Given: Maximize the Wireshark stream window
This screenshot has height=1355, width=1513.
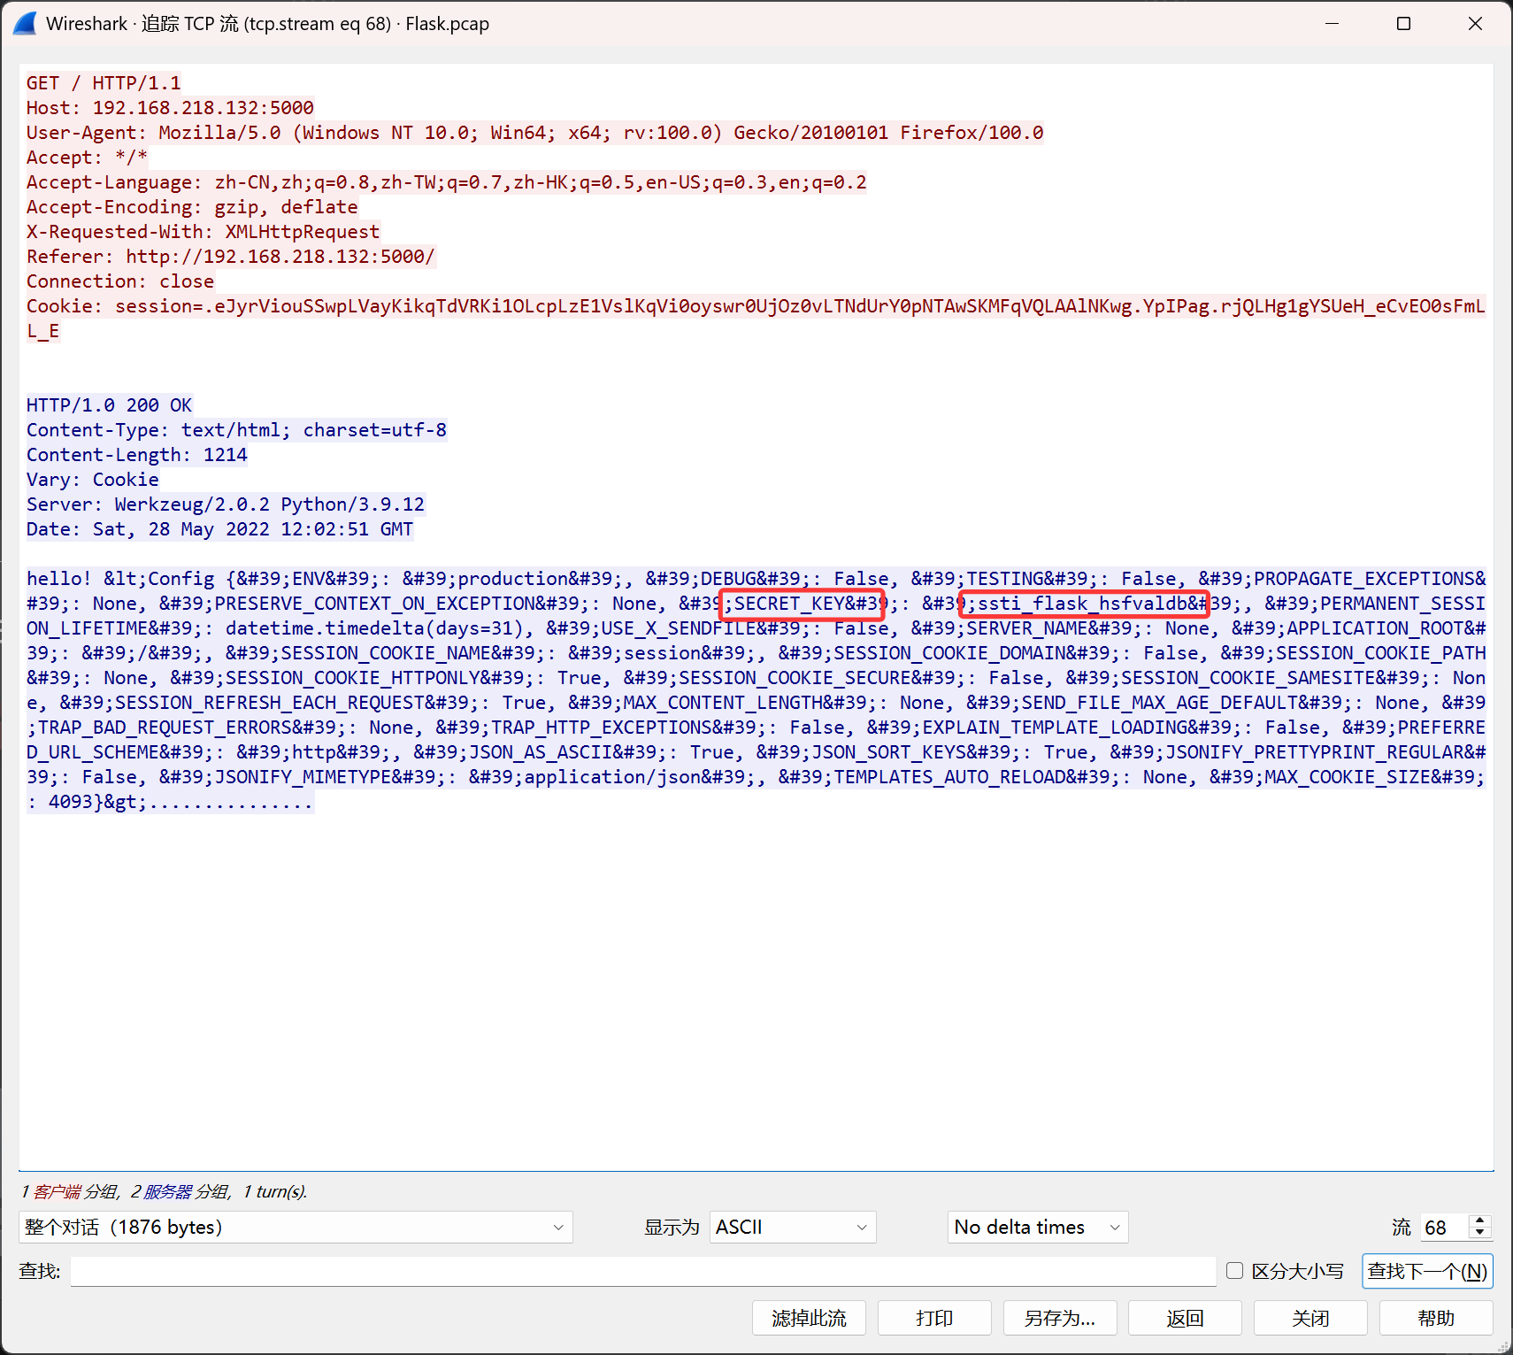Looking at the screenshot, I should coord(1403,24).
